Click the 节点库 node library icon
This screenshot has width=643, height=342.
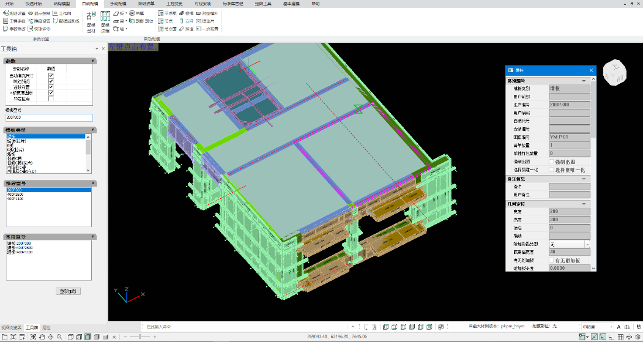160,13
